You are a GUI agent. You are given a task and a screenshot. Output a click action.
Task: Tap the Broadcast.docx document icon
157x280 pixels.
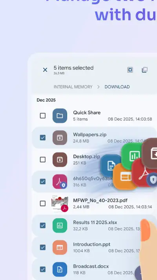click(x=60, y=269)
